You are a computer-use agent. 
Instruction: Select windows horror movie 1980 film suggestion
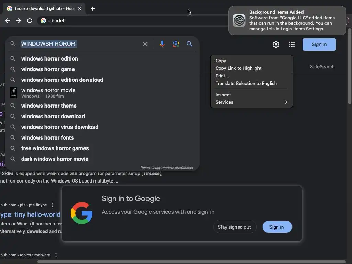pos(102,93)
